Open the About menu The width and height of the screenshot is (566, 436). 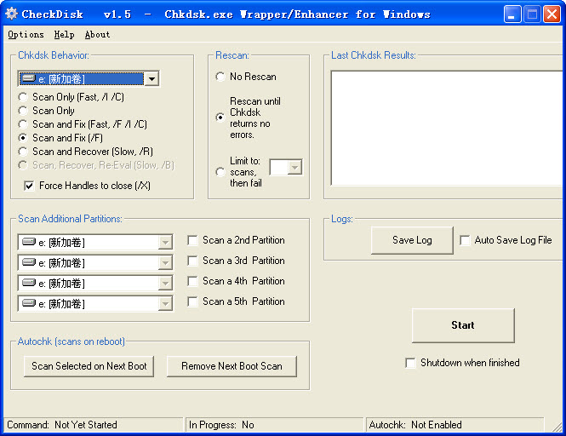pos(97,35)
